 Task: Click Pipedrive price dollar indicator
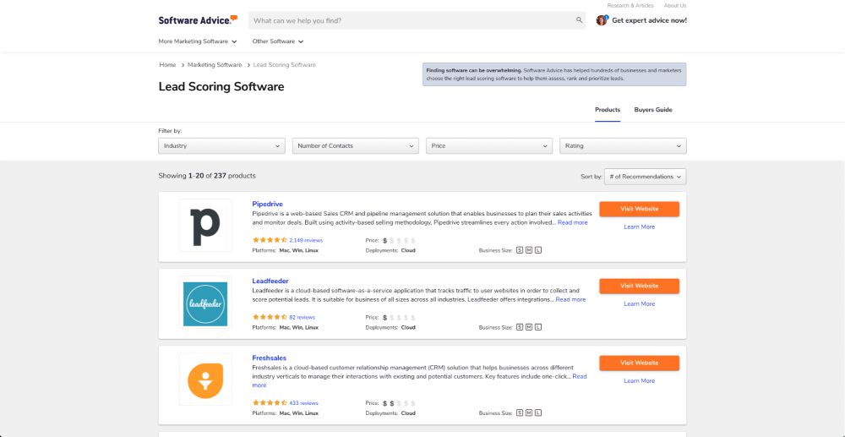(399, 241)
